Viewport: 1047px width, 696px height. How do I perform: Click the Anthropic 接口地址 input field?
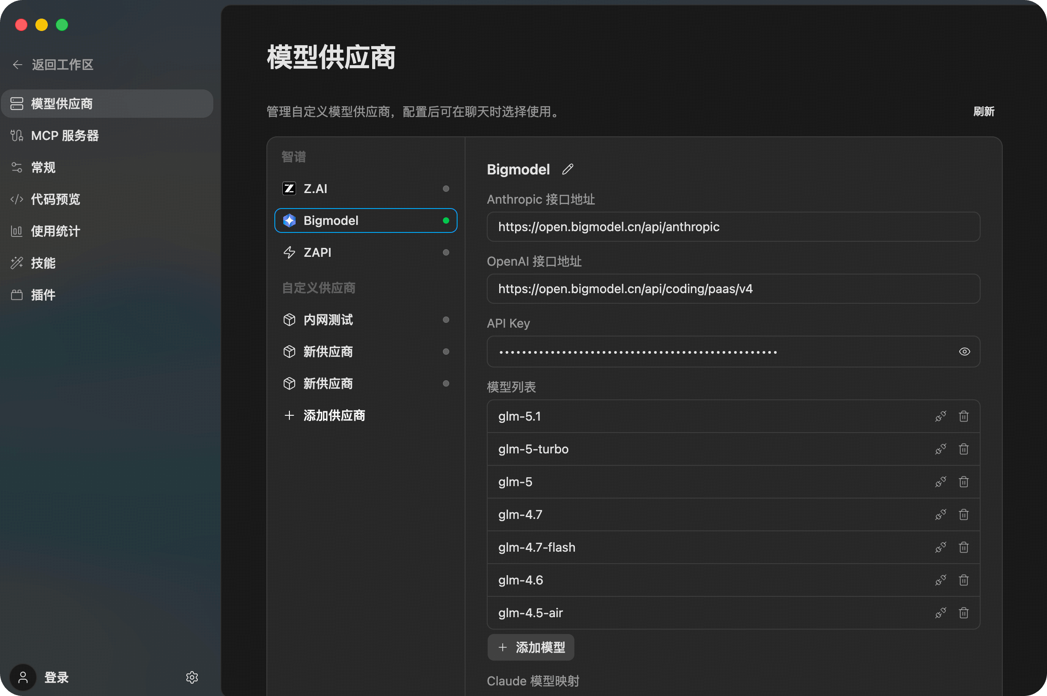click(x=733, y=227)
